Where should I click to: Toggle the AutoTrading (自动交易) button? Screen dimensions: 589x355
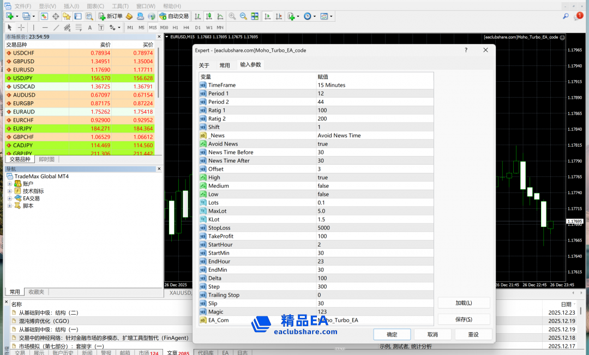click(175, 16)
